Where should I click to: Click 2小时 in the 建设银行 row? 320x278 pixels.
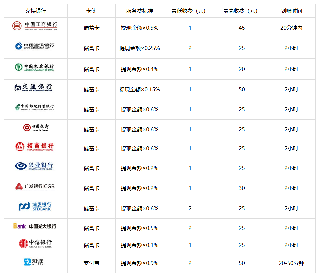[291, 48]
